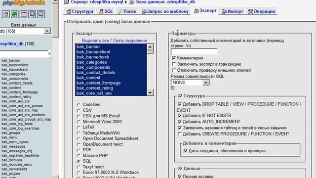The image size is (316, 178).
Task: Select the SQL export format radio
Action: (79, 162)
